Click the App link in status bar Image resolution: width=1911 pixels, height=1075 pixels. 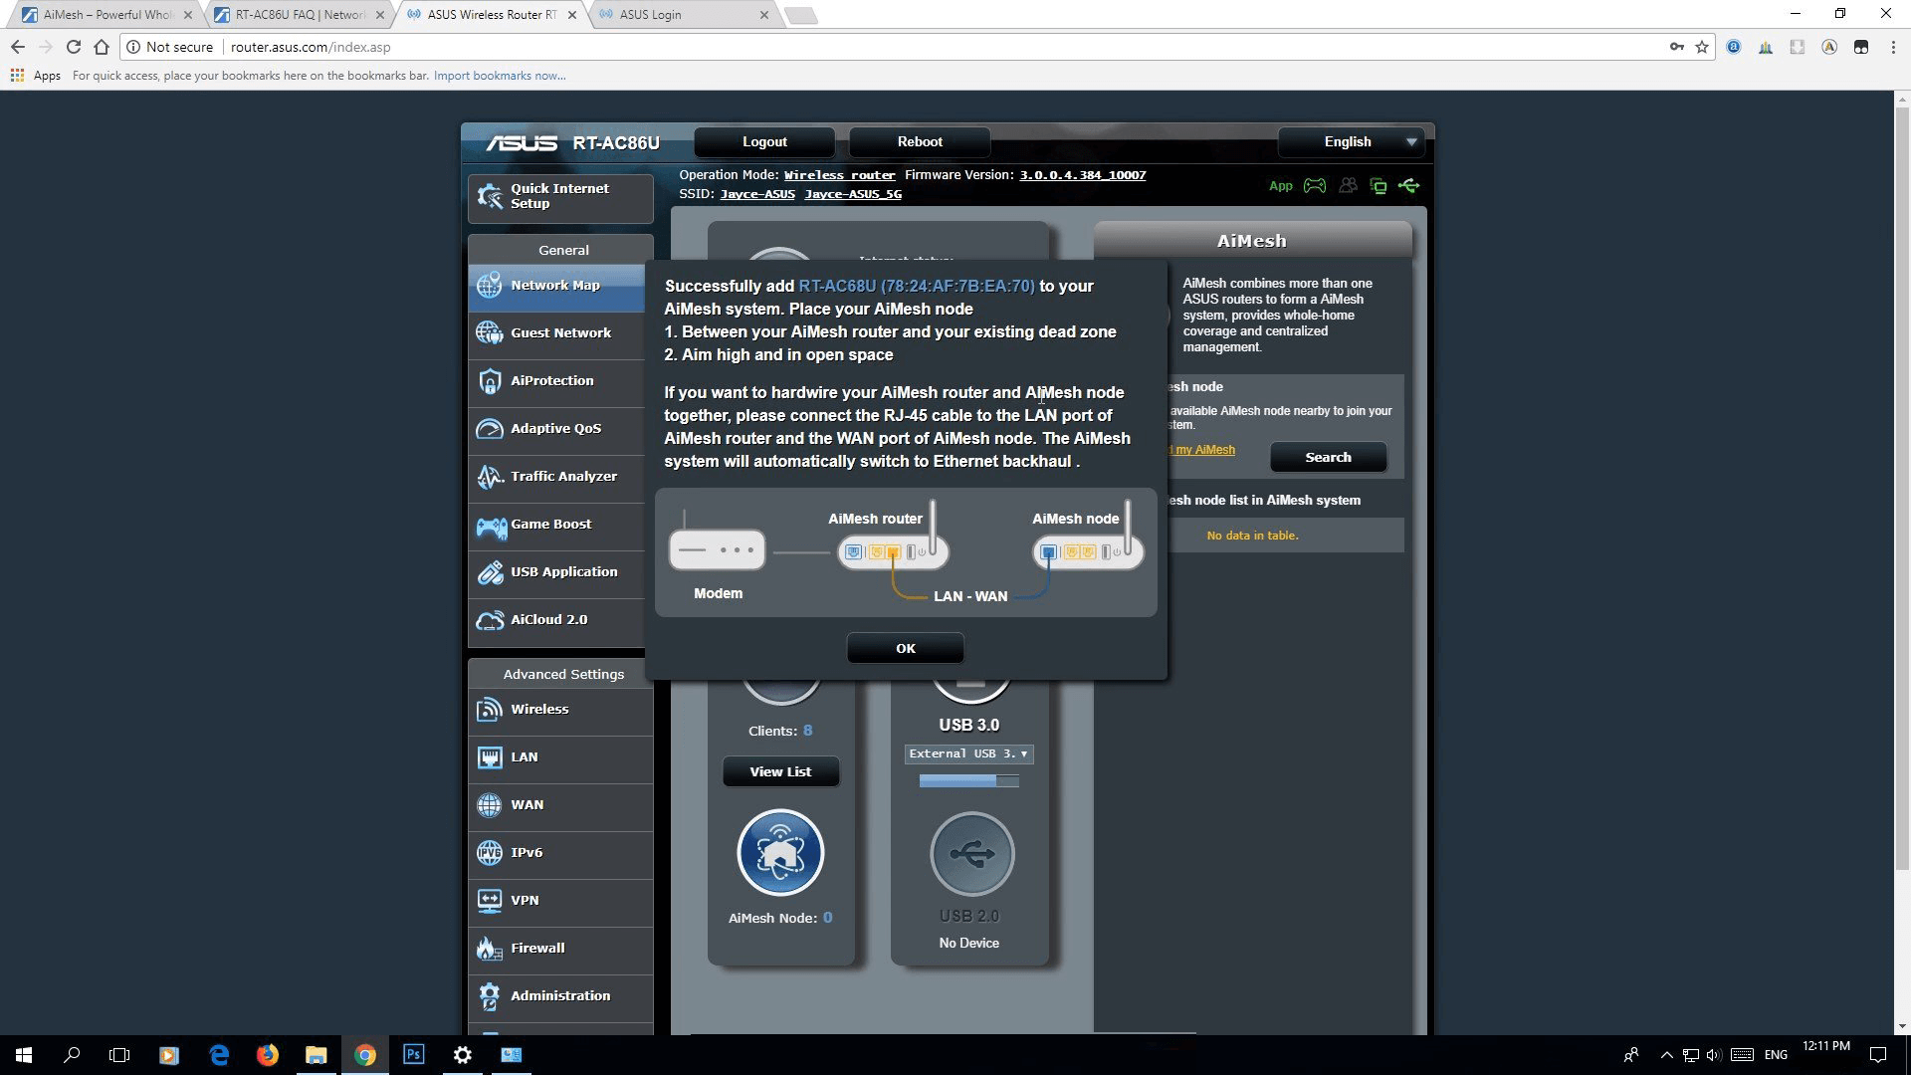1280,186
